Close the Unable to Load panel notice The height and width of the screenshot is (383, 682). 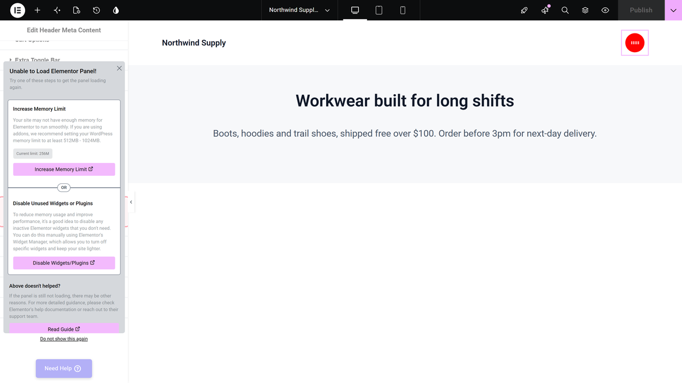tap(119, 68)
